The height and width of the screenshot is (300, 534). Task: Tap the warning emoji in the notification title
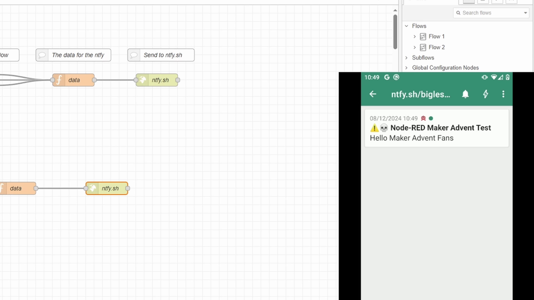pos(374,128)
